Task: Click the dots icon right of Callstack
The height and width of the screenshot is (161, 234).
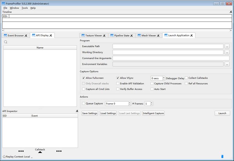Action: (x=59, y=151)
